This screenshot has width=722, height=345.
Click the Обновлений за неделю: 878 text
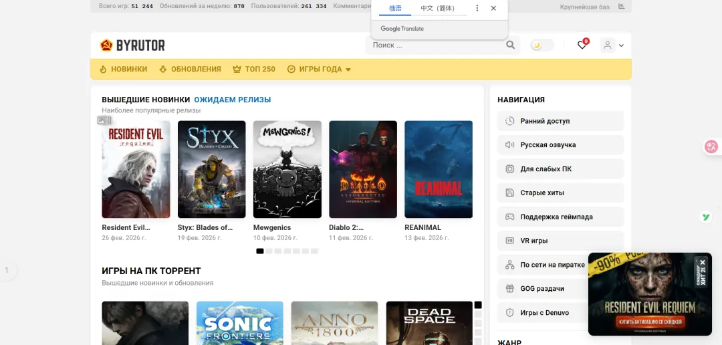tap(202, 7)
